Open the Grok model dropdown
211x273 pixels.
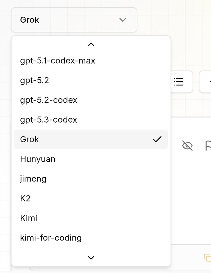click(x=74, y=20)
